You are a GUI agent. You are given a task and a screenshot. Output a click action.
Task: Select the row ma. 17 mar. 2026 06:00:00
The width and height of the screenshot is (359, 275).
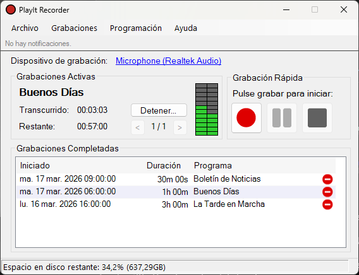pos(176,192)
